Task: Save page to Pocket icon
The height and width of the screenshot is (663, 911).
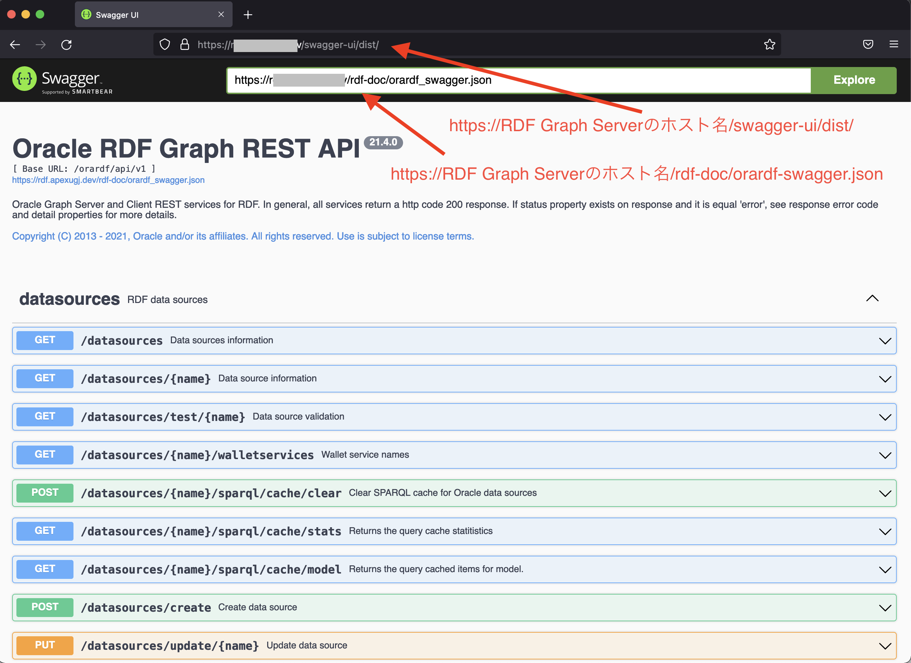Action: [x=868, y=45]
